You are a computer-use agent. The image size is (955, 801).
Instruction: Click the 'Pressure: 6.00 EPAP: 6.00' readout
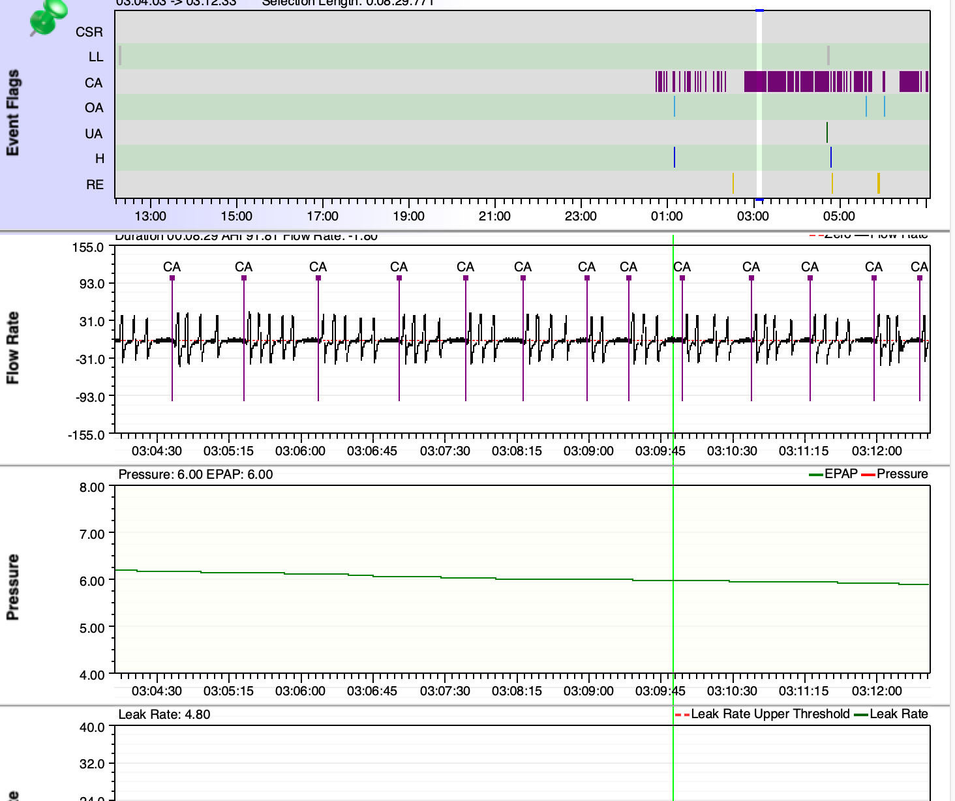[x=196, y=474]
